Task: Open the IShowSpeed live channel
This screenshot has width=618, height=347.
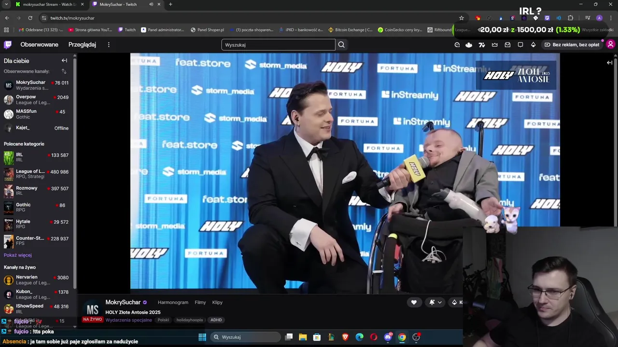Action: pyautogui.click(x=36, y=309)
